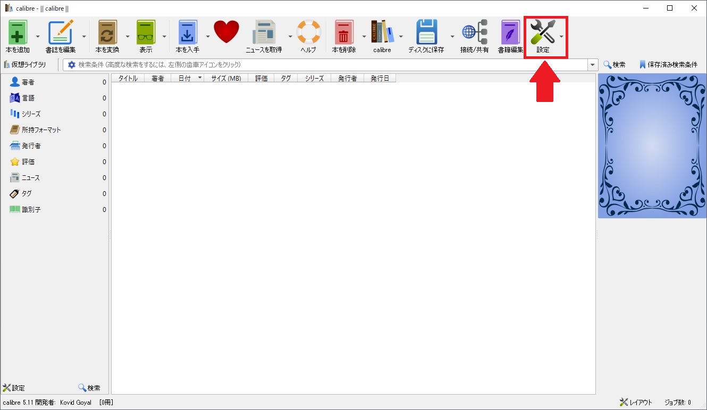Expand the 本を追加 dropdown arrow

point(38,36)
